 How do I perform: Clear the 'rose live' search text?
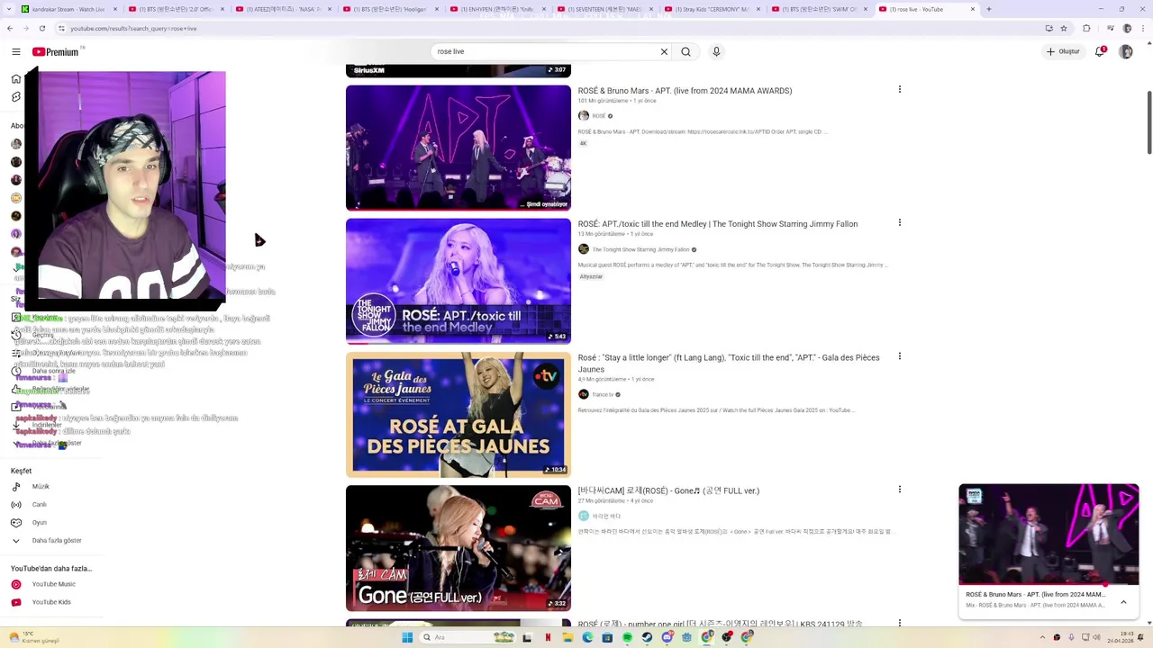point(664,52)
